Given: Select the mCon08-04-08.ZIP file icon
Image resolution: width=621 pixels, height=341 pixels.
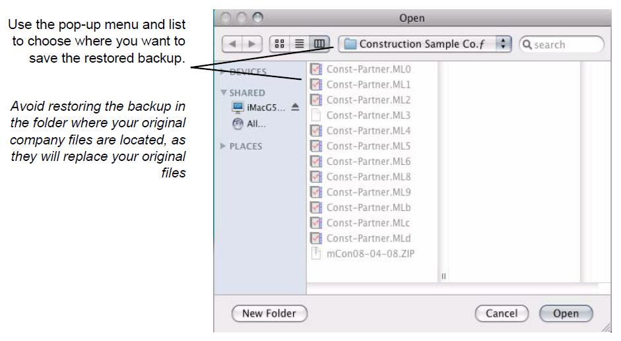Looking at the screenshot, I should (316, 253).
